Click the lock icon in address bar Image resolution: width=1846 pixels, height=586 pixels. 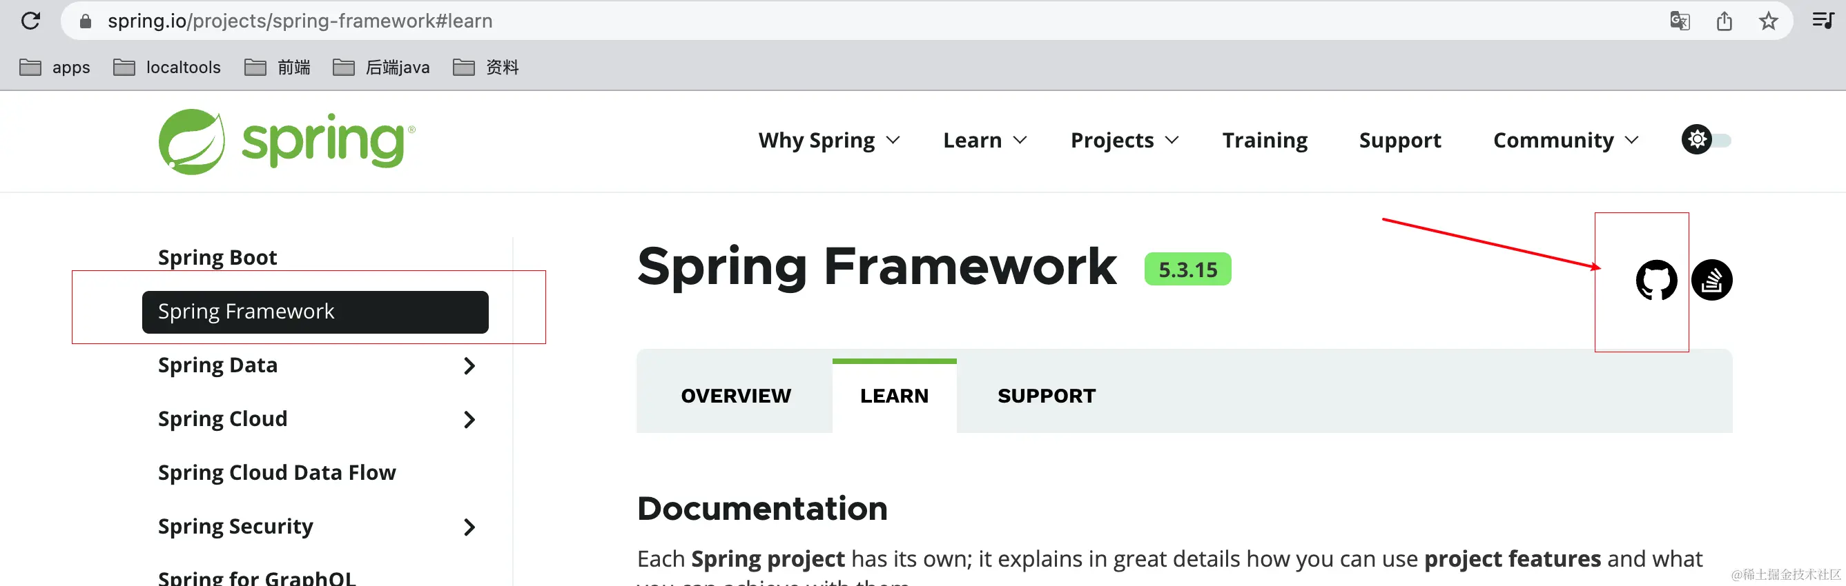(x=86, y=21)
